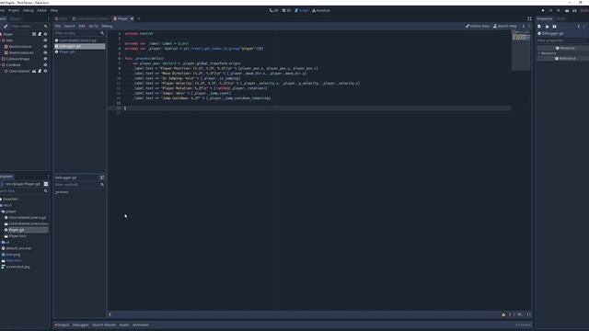Toggle alphabetical sorting of methods

102,177
